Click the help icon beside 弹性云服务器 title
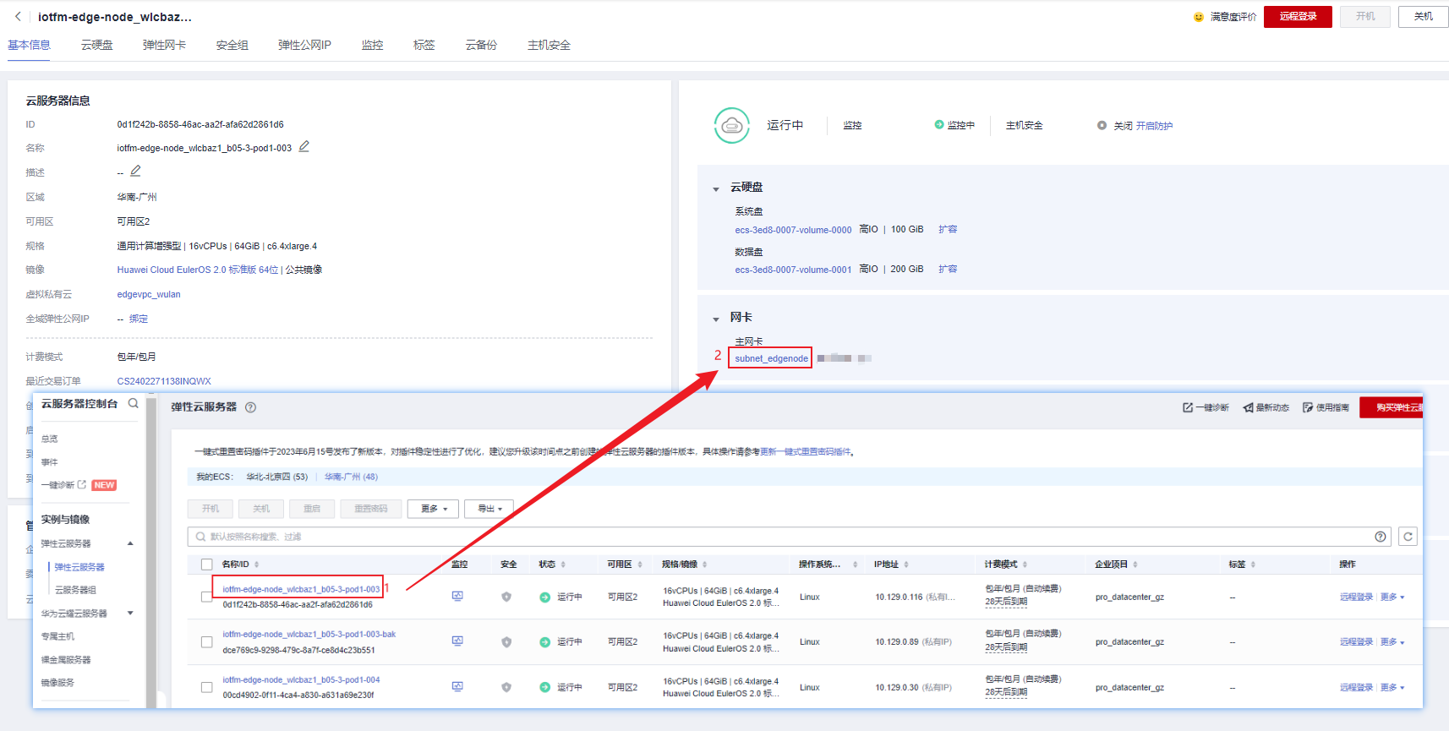The width and height of the screenshot is (1449, 731). click(x=250, y=407)
